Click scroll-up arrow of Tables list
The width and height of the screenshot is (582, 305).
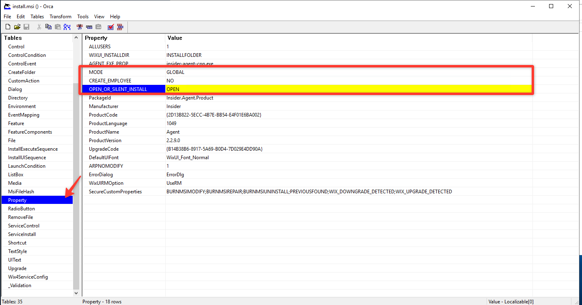(x=76, y=38)
